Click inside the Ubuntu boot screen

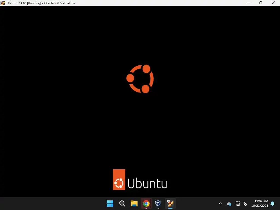[140, 101]
